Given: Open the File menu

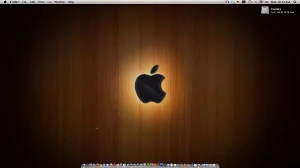Looking at the screenshot, I should click(x=24, y=2).
